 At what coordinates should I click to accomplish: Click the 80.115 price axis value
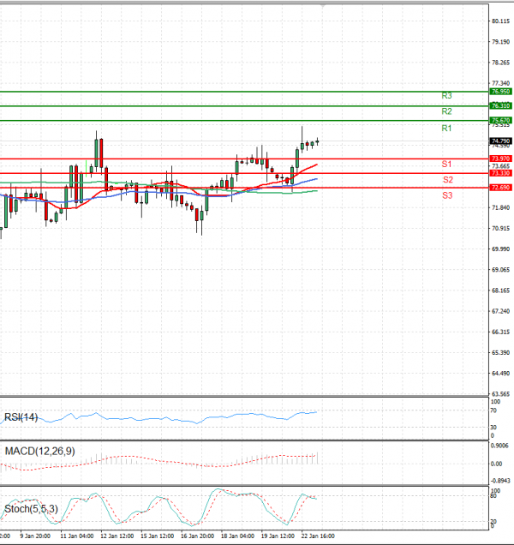(x=501, y=21)
